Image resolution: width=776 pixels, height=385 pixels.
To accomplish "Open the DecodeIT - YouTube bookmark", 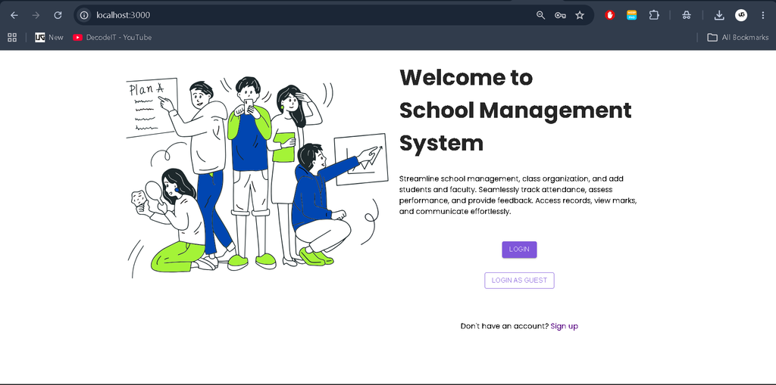I will pos(112,37).
